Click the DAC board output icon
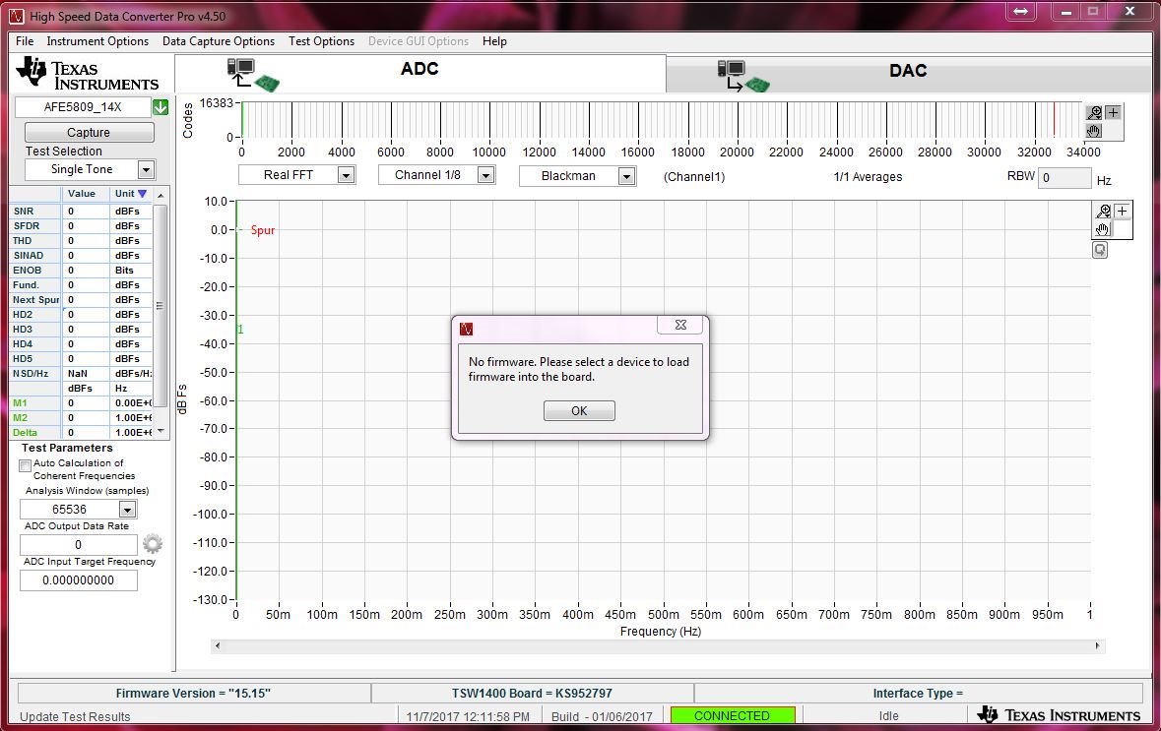The image size is (1161, 731). 743,76
